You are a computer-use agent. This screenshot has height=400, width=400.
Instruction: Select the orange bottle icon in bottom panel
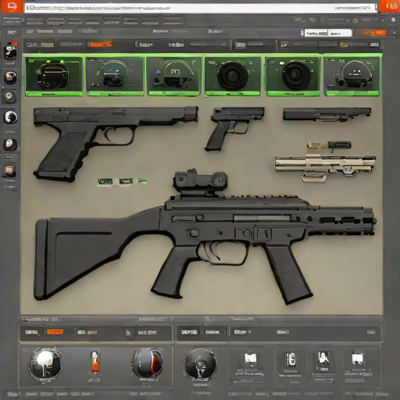click(x=95, y=362)
